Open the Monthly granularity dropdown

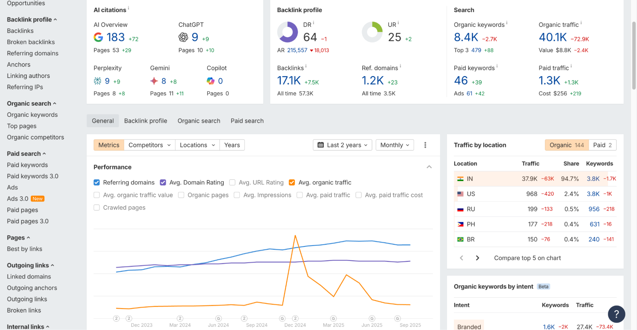(x=395, y=145)
